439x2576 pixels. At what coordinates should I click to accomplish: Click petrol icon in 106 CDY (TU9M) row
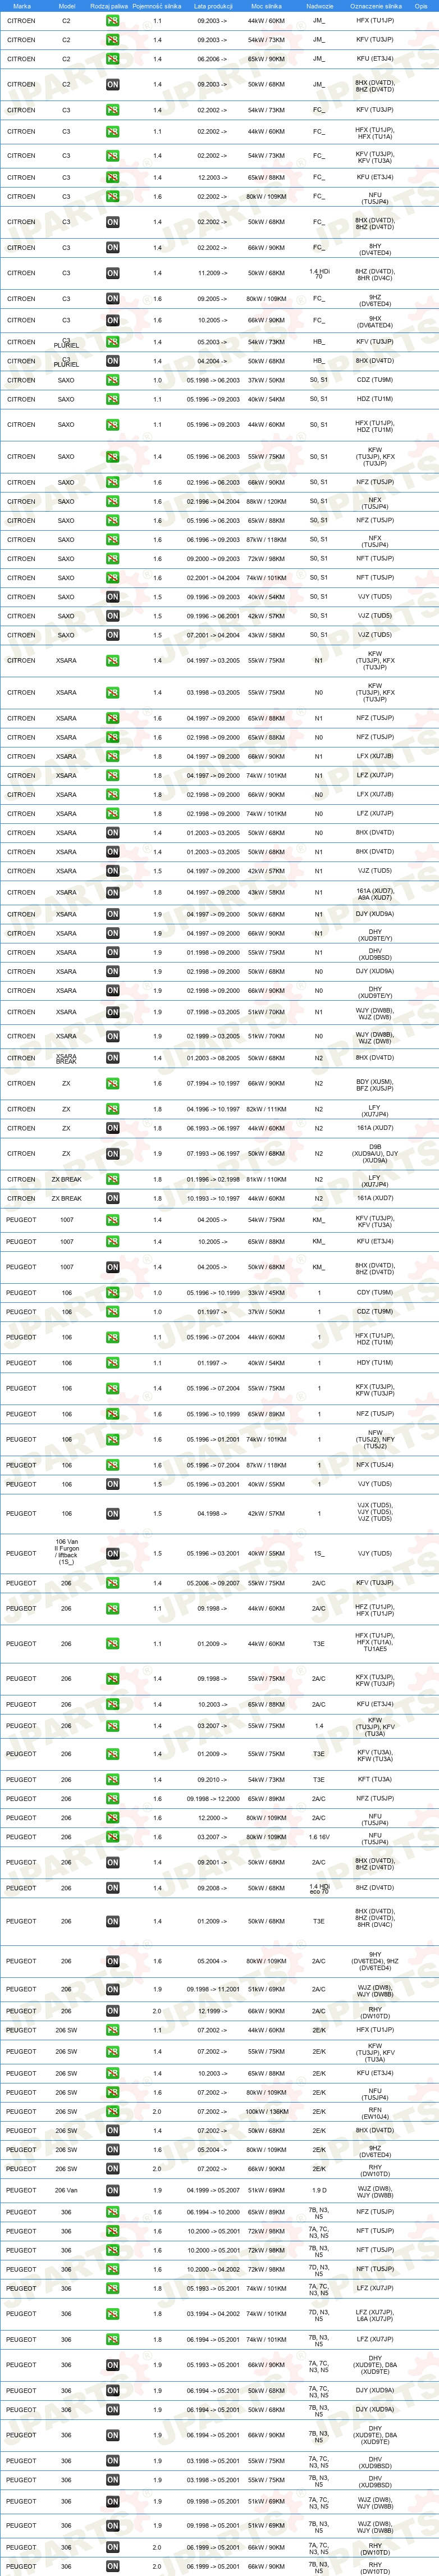pyautogui.click(x=112, y=1293)
